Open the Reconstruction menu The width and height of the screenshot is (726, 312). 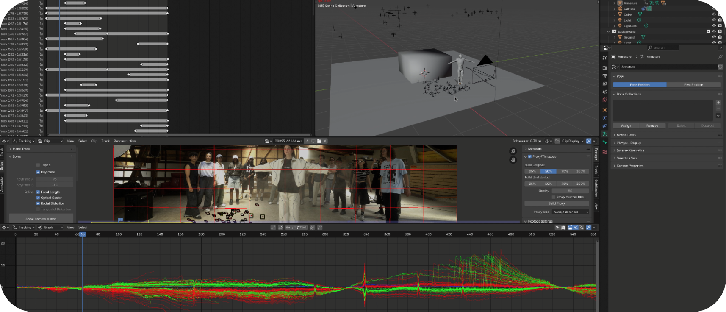125,141
